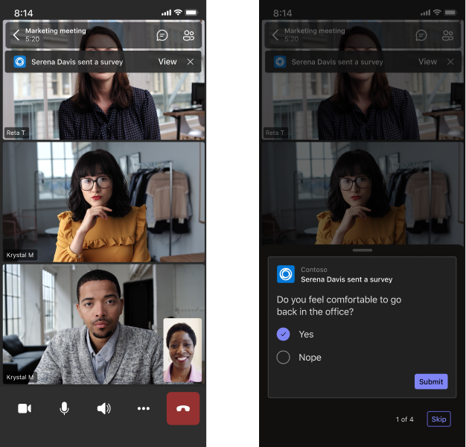Viewport: 466px width, 447px height.
Task: Open chat icon in left meeting header
Action: [x=162, y=36]
